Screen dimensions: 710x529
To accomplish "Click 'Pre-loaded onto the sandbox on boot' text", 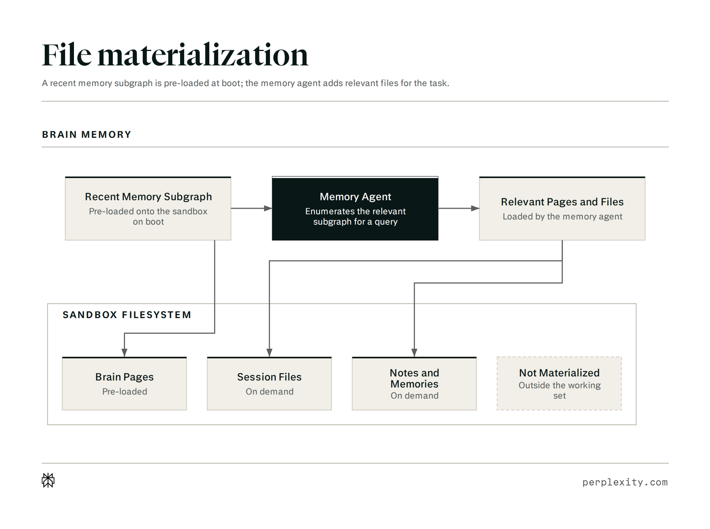I will tap(148, 217).
